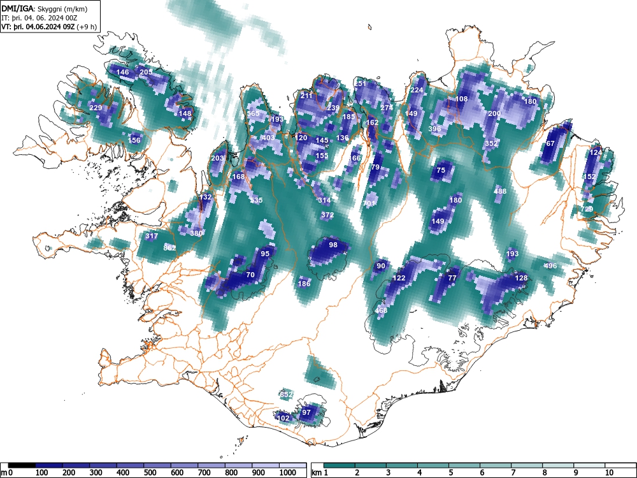Viewport: 637px width, 478px height.
Task: Click the visibility value 239 on the map
Action: point(333,108)
